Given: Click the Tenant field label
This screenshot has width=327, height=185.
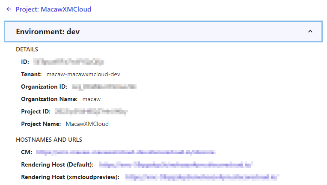Looking at the screenshot, I should [x=31, y=74].
